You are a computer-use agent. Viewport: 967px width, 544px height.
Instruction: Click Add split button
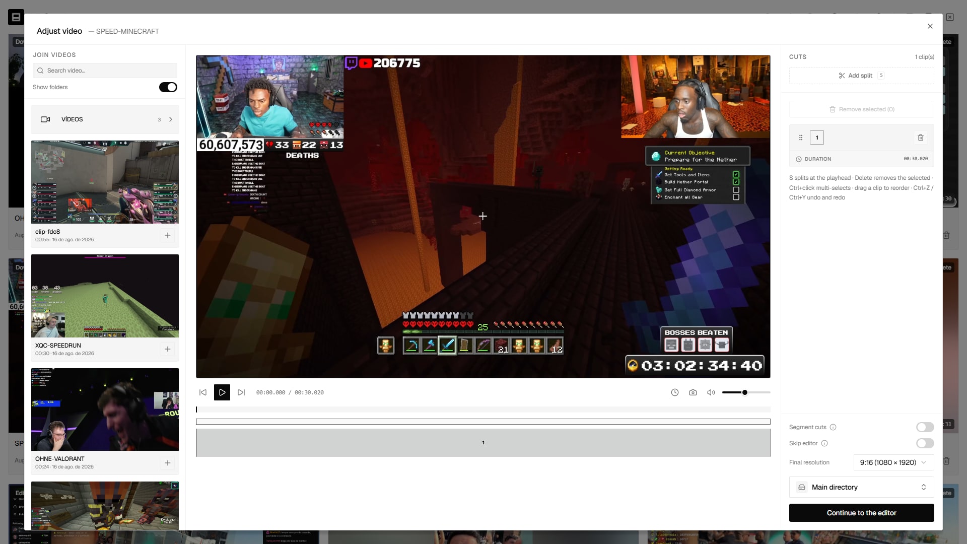click(861, 76)
